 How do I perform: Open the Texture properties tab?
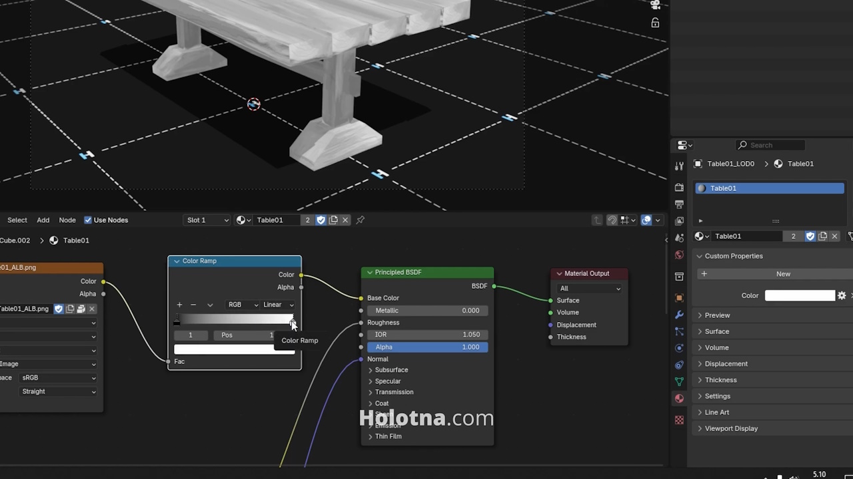[x=679, y=420]
